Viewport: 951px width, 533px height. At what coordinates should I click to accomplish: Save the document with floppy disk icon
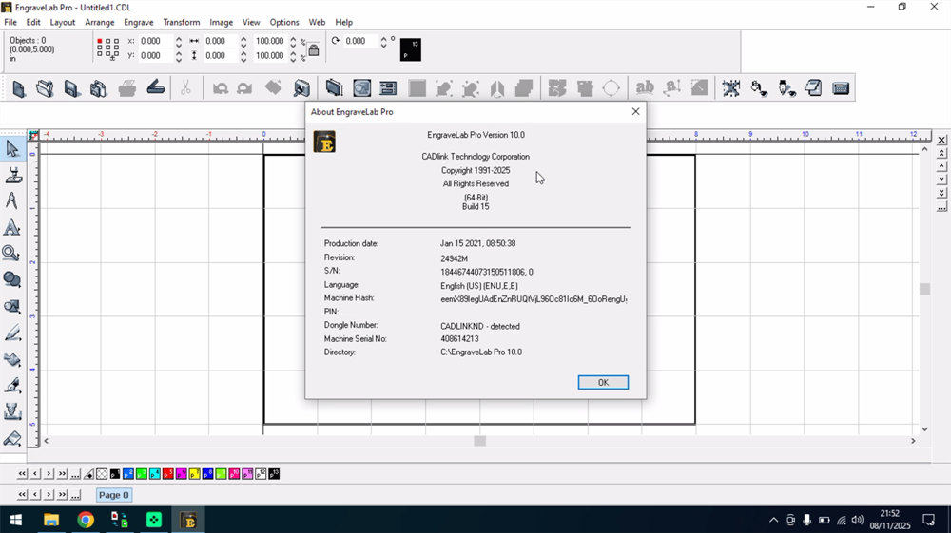point(71,88)
